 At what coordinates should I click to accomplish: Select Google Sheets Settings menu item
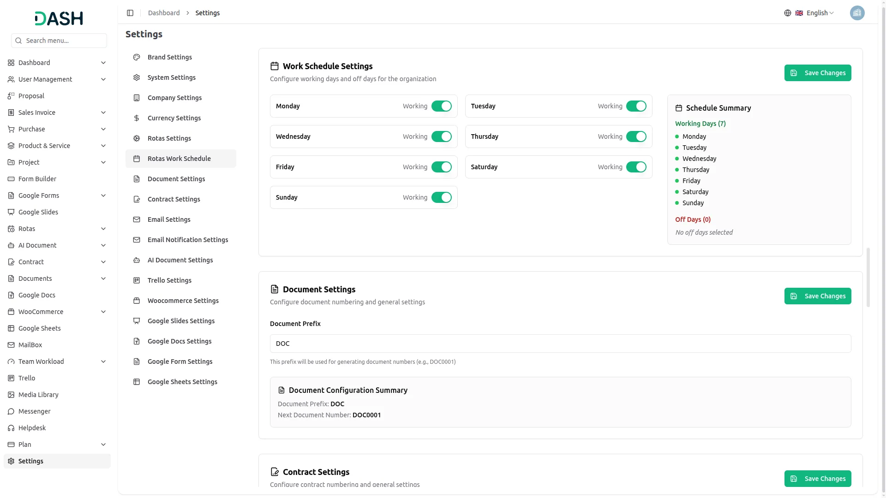point(182,382)
